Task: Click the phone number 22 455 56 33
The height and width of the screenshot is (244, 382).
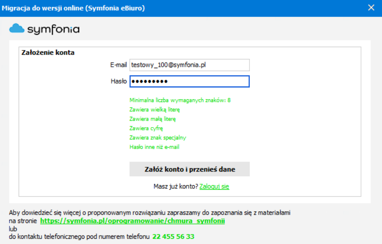Action: click(x=173, y=237)
